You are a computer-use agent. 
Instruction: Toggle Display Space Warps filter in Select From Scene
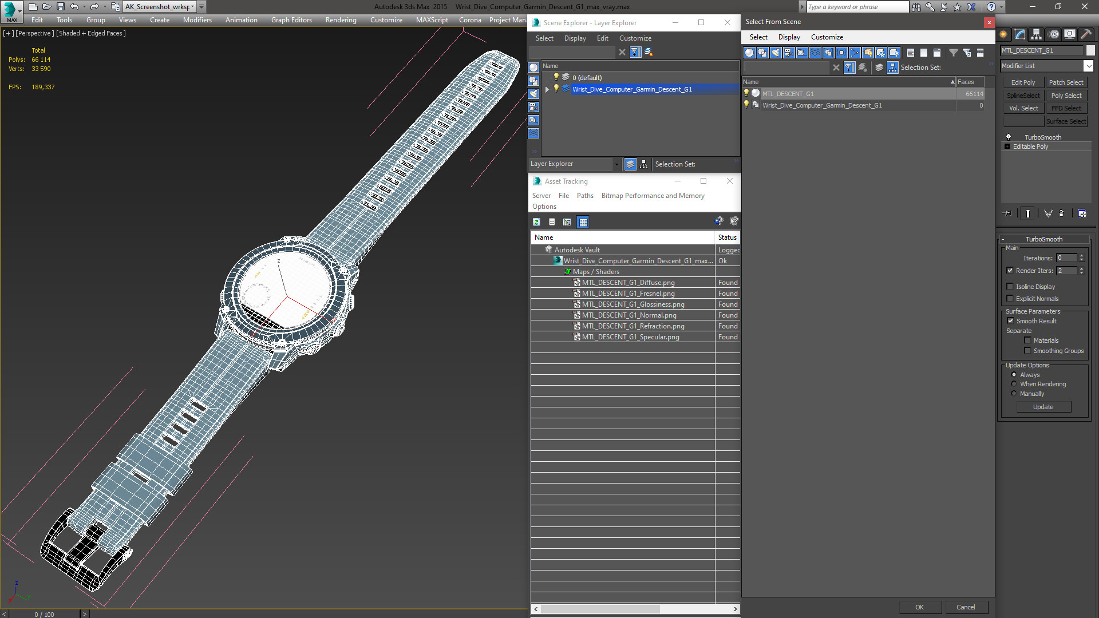815,53
